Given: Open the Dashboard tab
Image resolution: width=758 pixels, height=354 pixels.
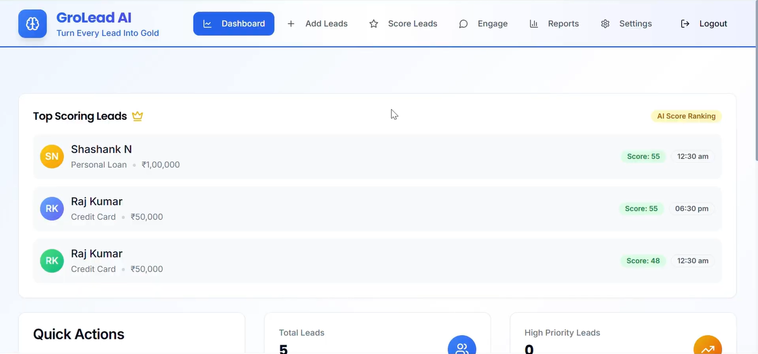Looking at the screenshot, I should [234, 24].
